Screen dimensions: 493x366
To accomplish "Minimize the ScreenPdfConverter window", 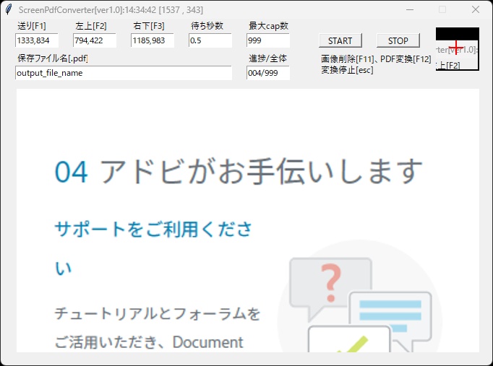I will 409,9.
